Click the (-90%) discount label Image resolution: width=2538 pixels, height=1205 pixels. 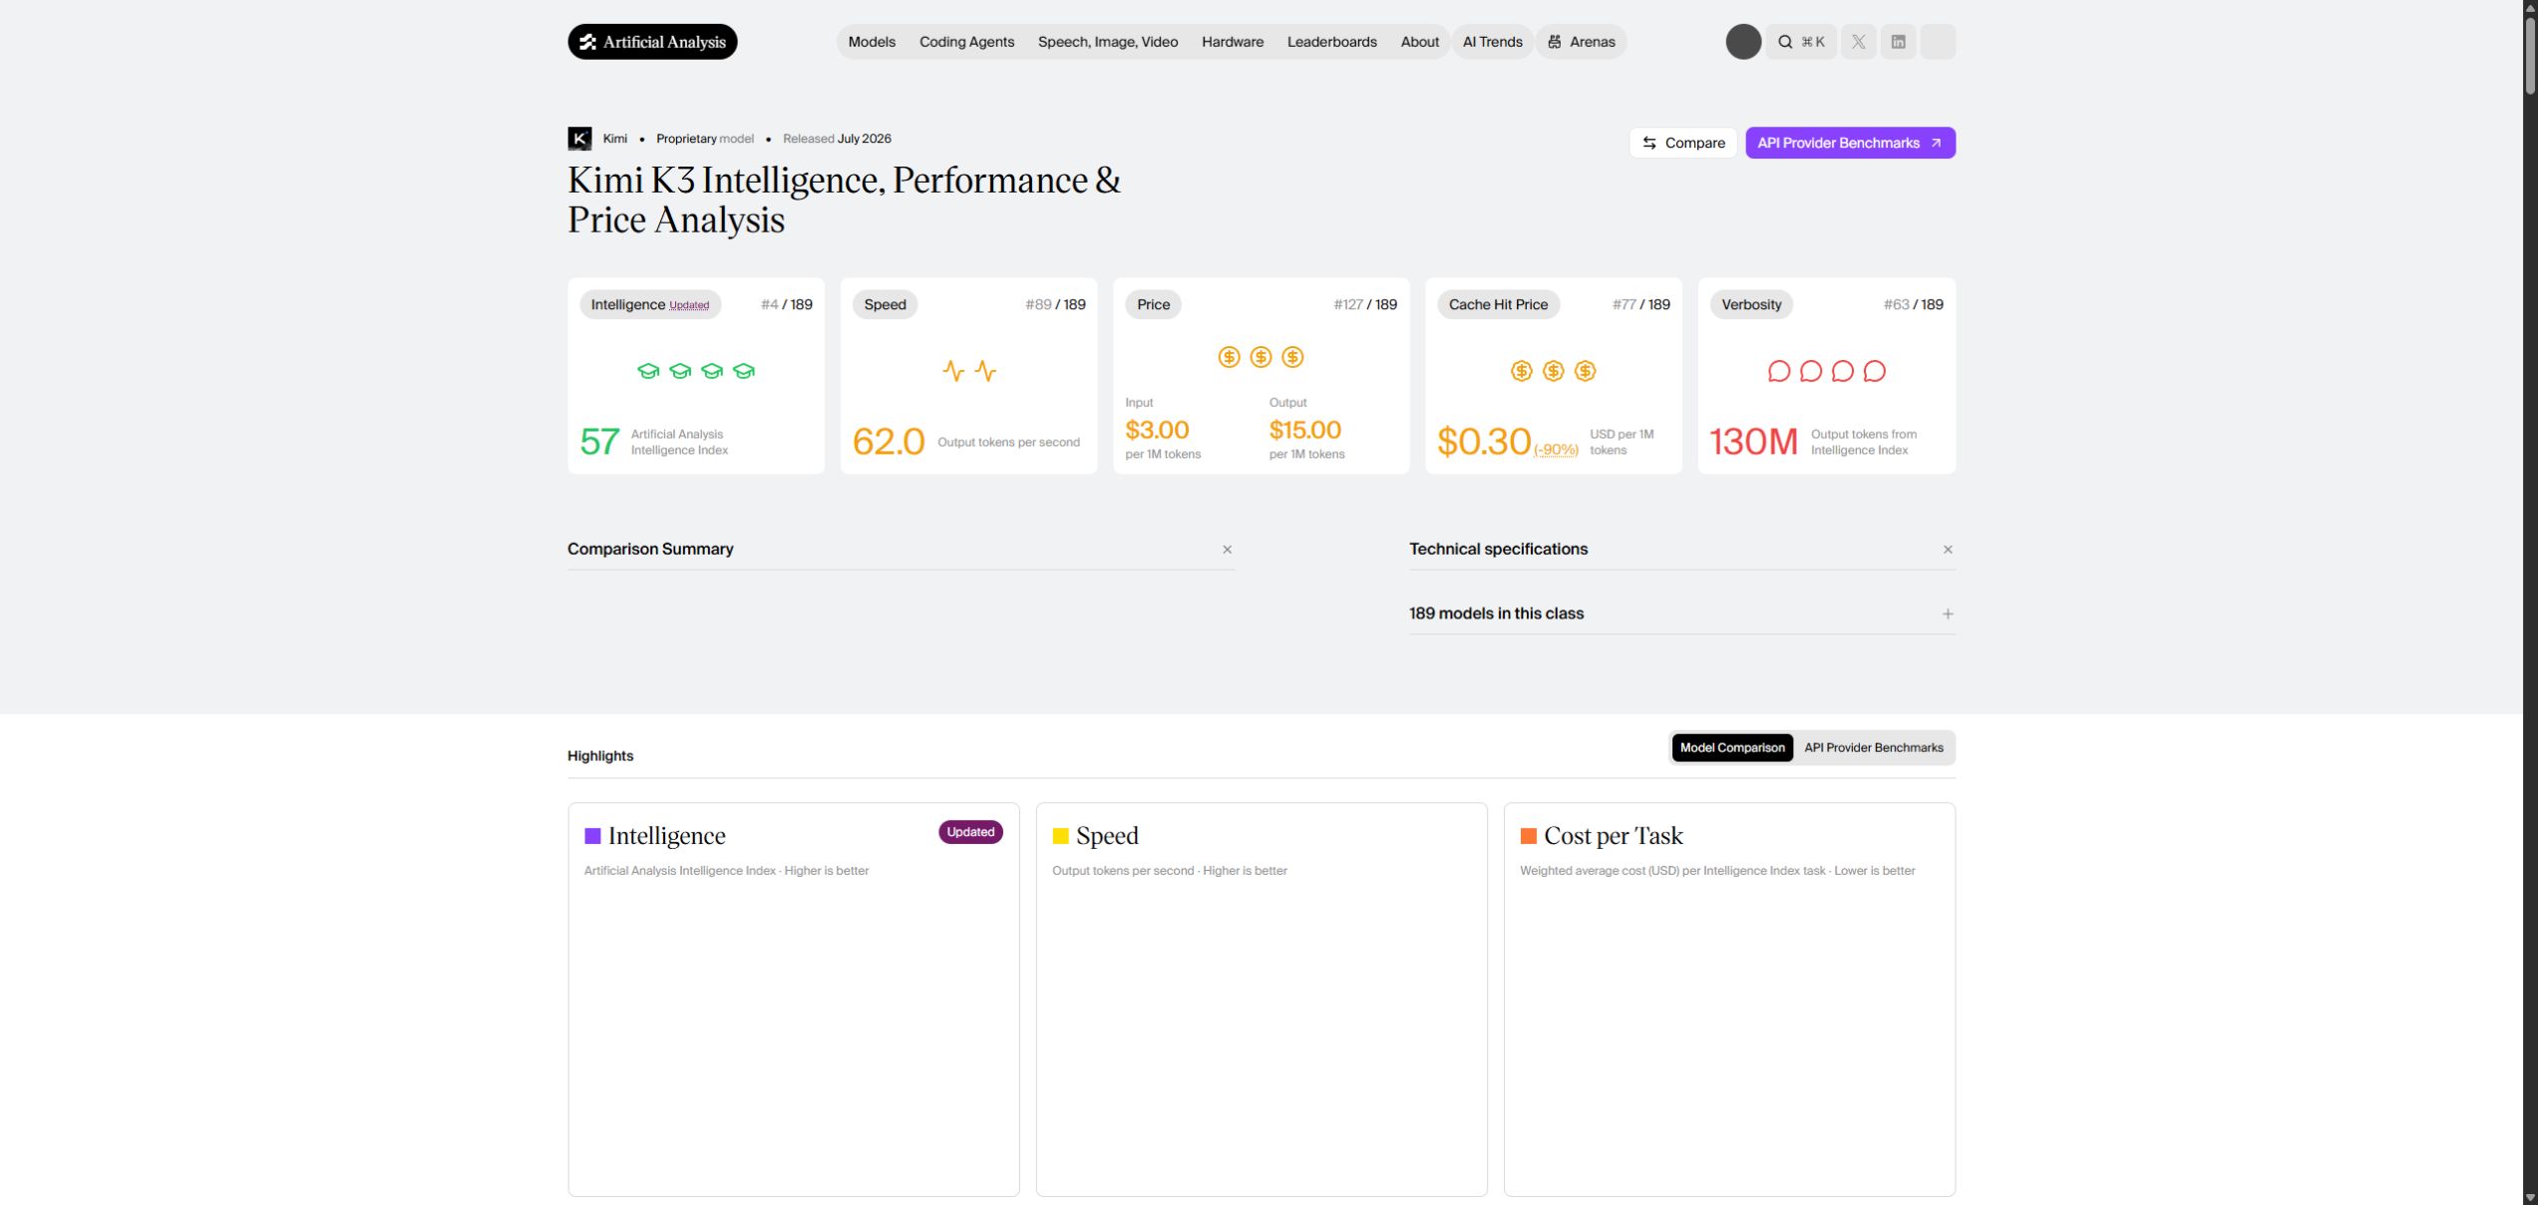point(1556,450)
